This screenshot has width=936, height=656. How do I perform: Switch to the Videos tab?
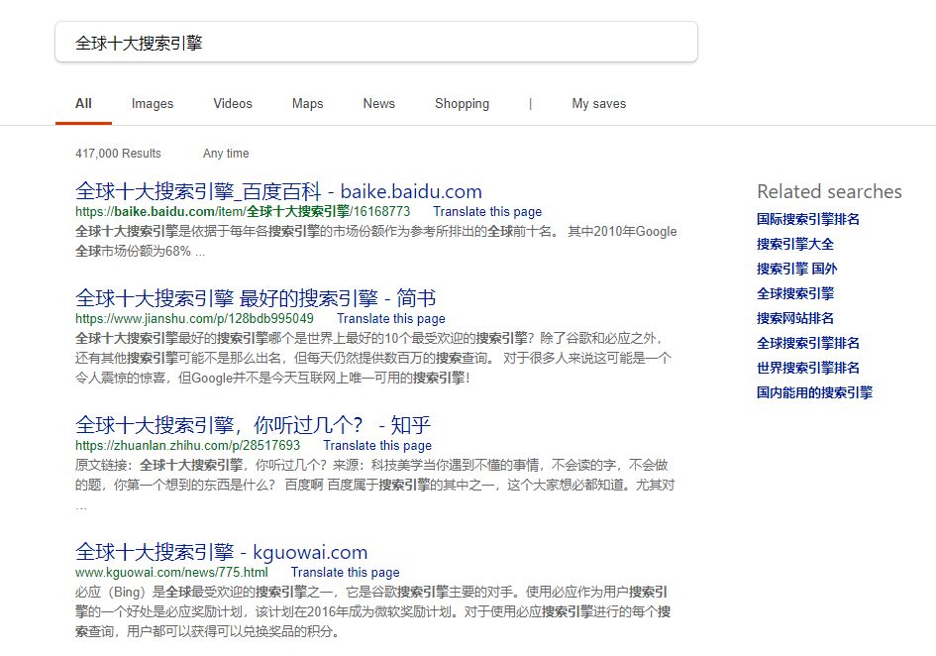[233, 103]
